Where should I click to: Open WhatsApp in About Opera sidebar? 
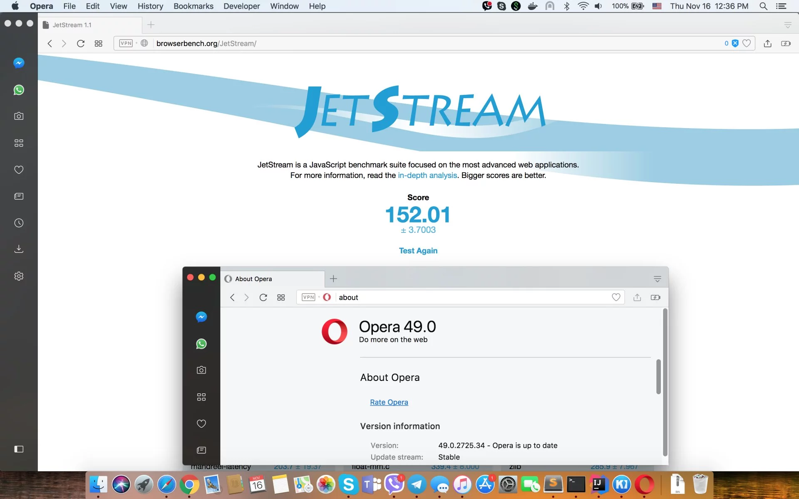click(x=201, y=344)
